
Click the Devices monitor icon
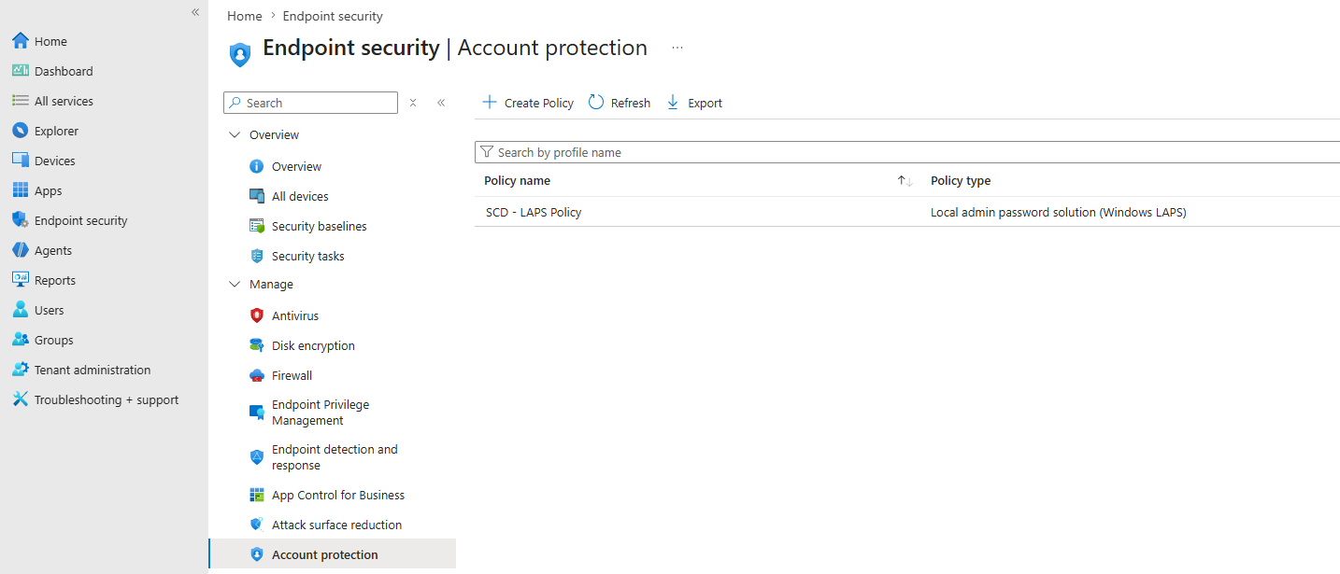click(20, 161)
